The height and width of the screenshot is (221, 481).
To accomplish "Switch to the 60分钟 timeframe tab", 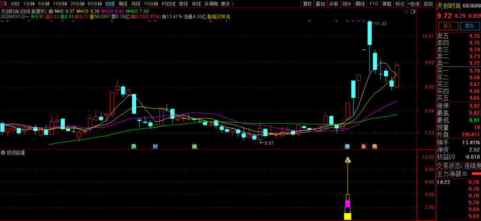I will coord(94,3).
